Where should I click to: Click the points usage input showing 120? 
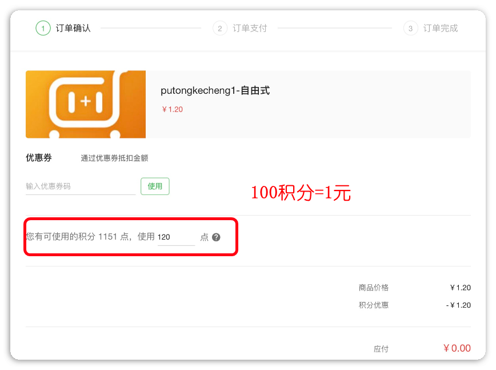click(x=176, y=237)
